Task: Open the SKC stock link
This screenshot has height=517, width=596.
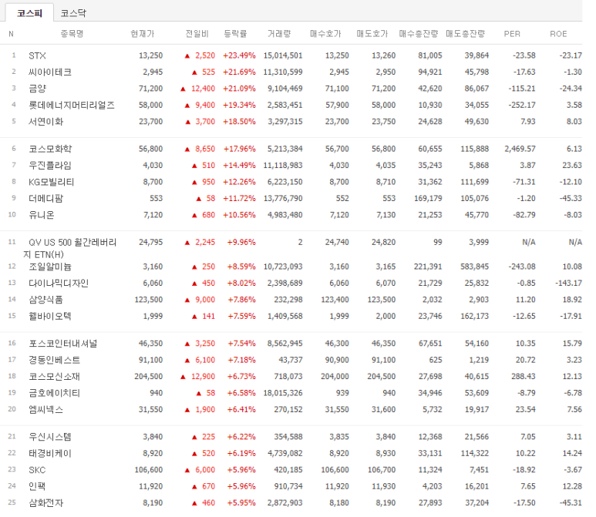Action: pyautogui.click(x=37, y=470)
